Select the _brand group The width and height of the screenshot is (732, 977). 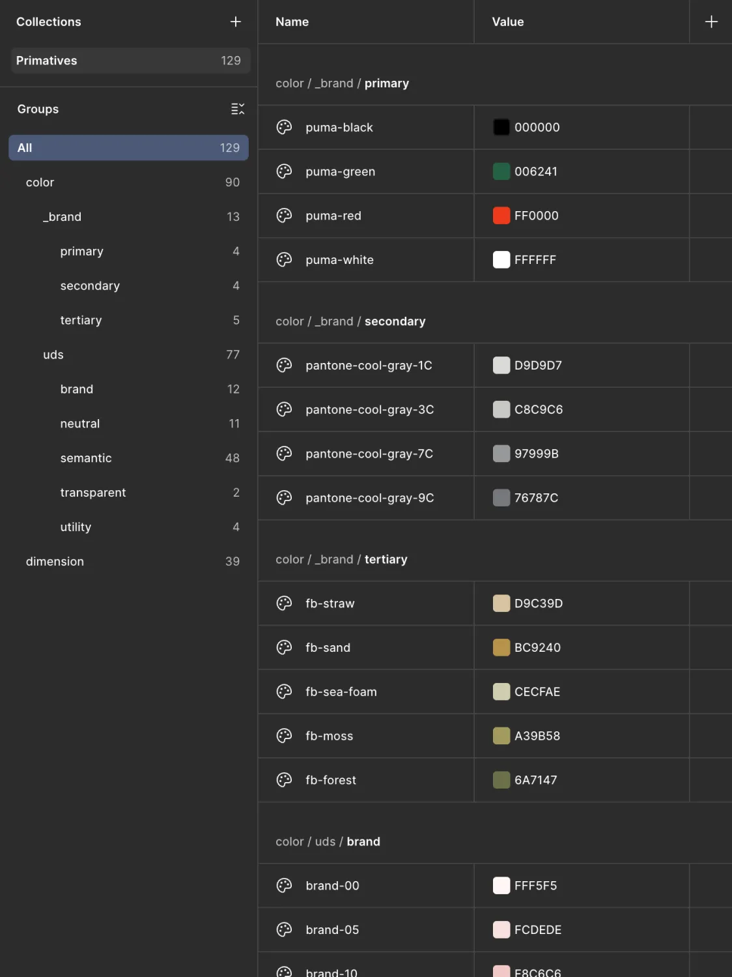pos(63,217)
